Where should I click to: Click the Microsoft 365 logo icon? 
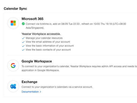13,23
